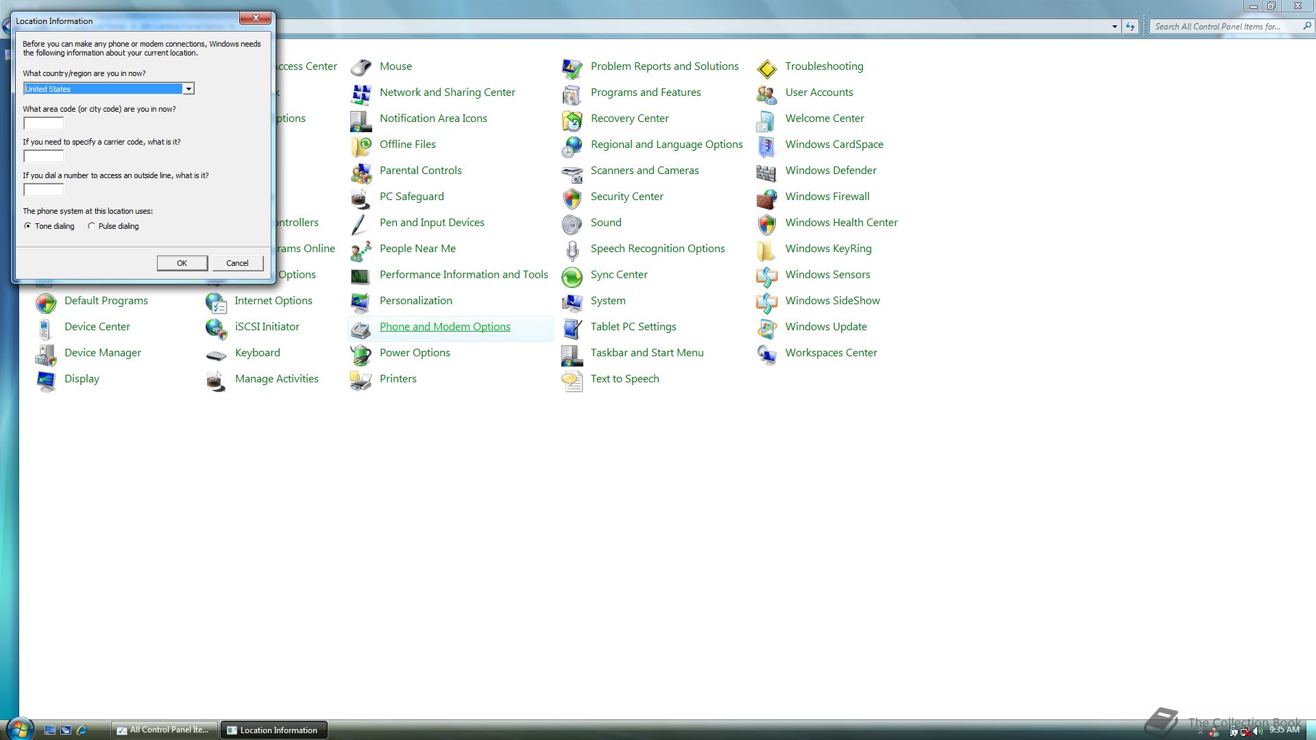Launch Internet Explorer from Quick Launch
1316x740 pixels.
click(x=82, y=730)
